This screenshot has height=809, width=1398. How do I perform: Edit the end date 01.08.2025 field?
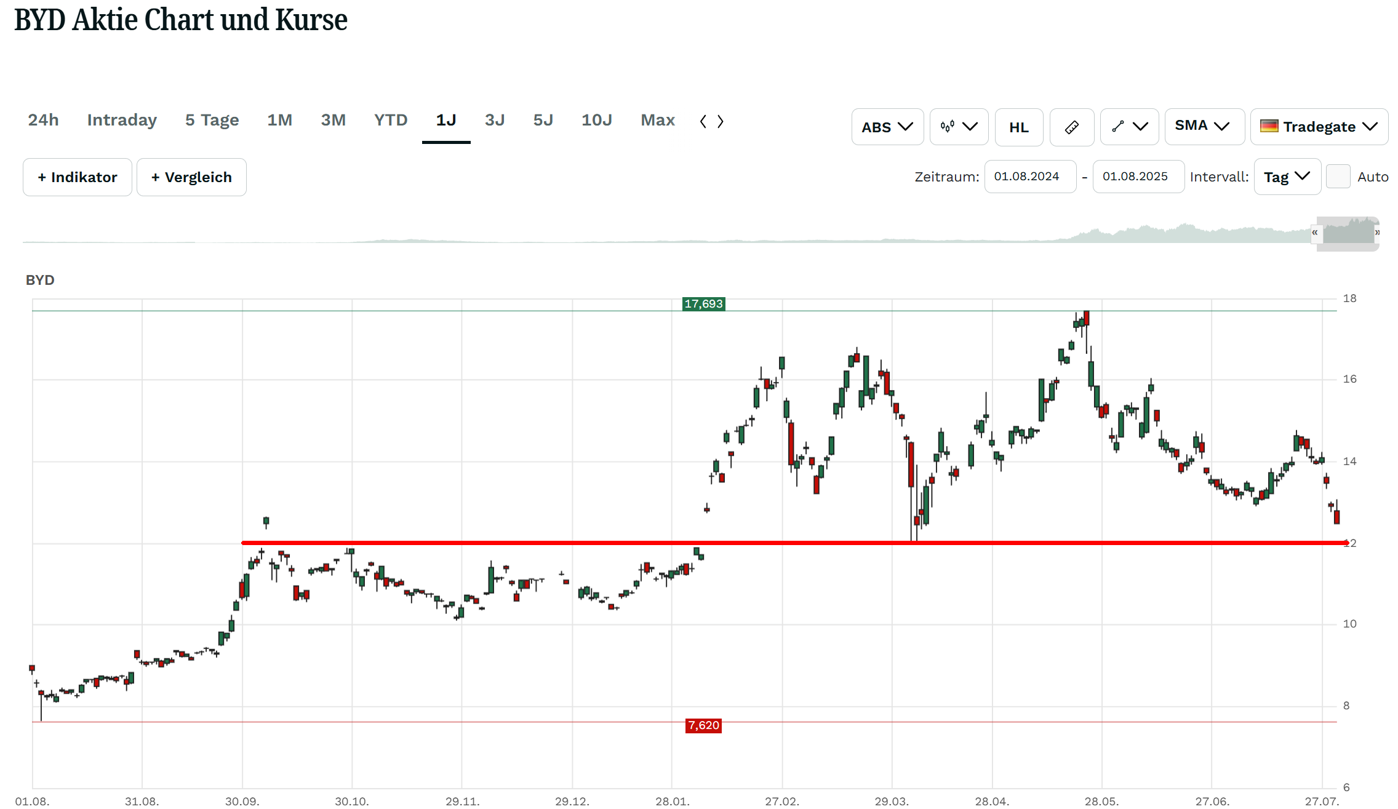(x=1138, y=177)
